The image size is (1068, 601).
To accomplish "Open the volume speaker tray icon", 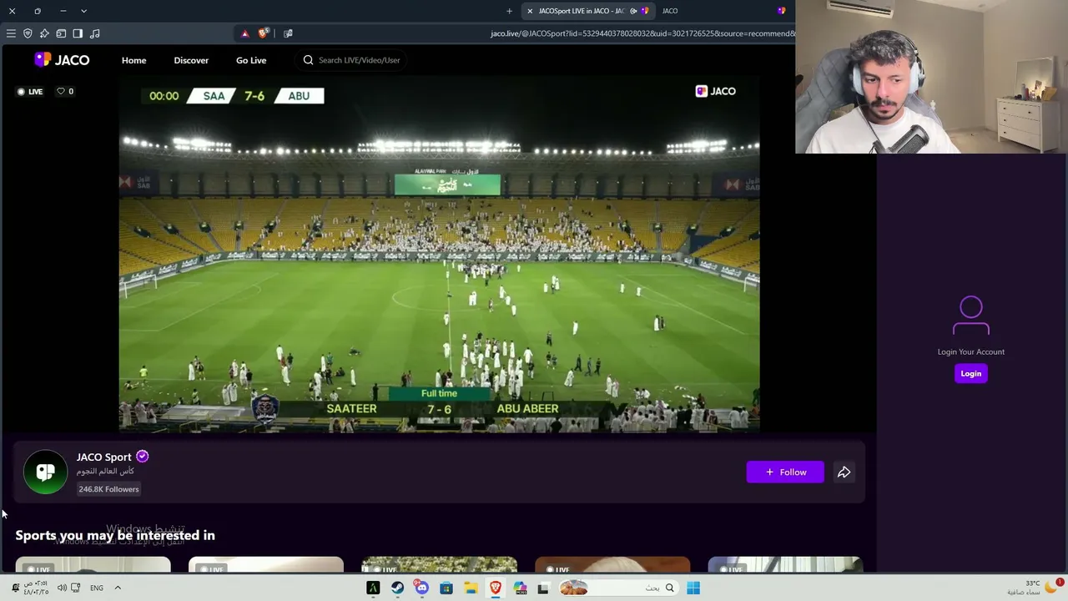I will [62, 588].
